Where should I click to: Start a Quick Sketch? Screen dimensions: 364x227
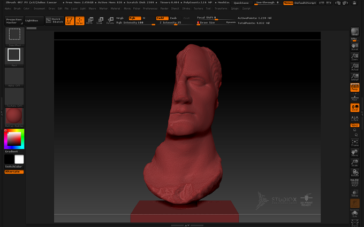55,21
